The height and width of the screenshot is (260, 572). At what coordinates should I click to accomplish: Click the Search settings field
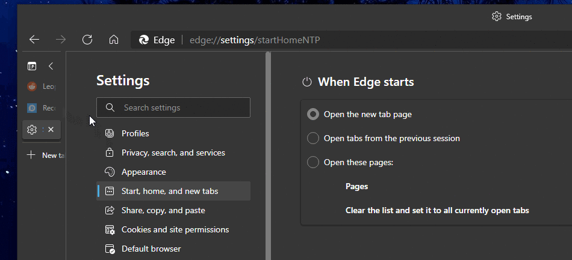tap(173, 107)
